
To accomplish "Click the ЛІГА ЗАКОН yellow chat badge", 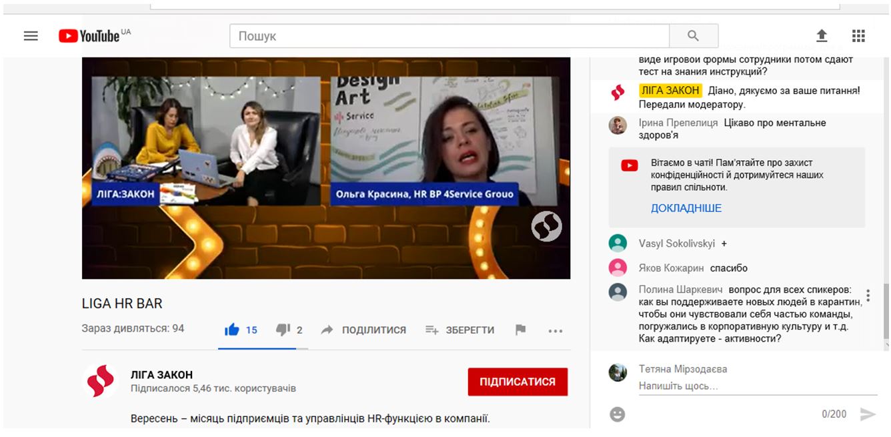I will click(x=670, y=90).
